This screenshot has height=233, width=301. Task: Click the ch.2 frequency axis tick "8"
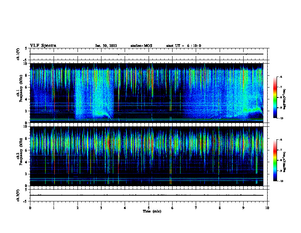coord(27,139)
